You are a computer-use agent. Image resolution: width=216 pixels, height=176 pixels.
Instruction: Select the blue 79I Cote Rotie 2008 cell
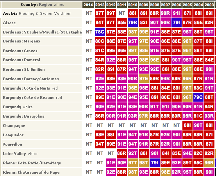(155, 163)
